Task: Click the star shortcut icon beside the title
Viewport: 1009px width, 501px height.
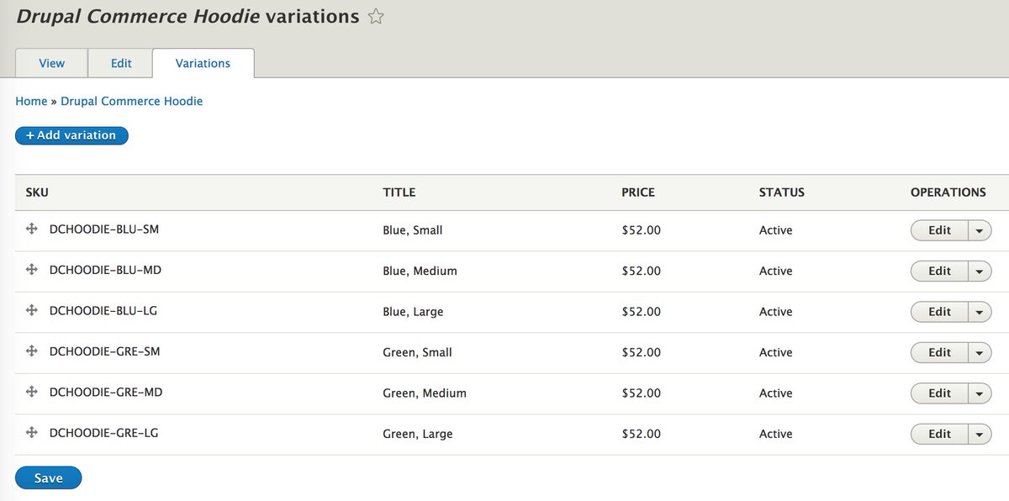Action: (x=376, y=16)
